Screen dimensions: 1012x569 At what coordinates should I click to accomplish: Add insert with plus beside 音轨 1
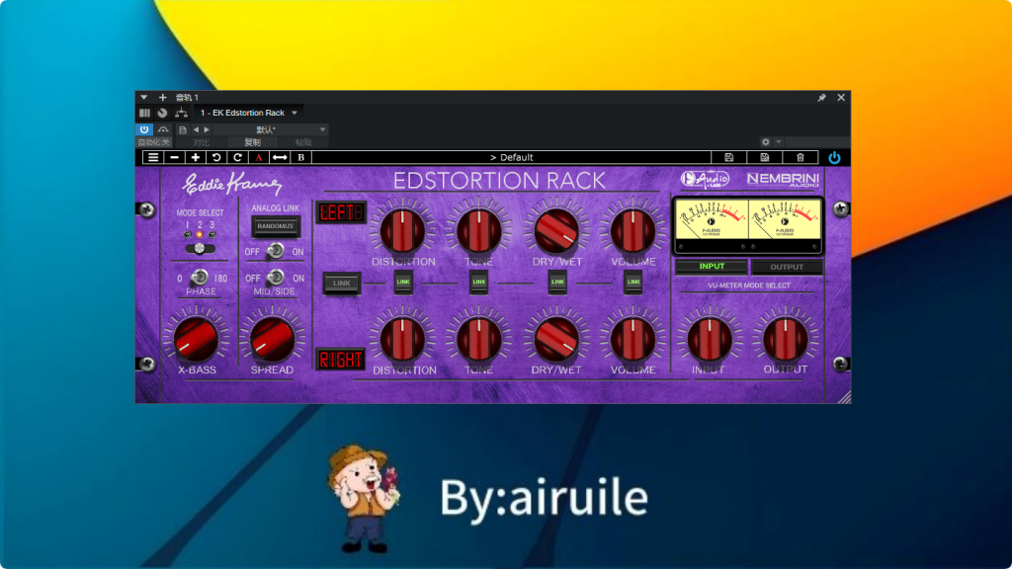[x=163, y=98]
